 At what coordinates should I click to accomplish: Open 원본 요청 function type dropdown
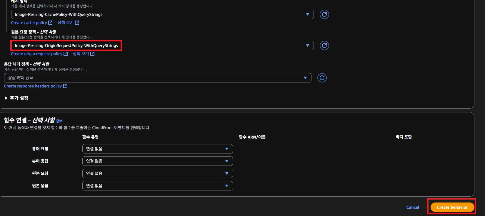pos(158,173)
